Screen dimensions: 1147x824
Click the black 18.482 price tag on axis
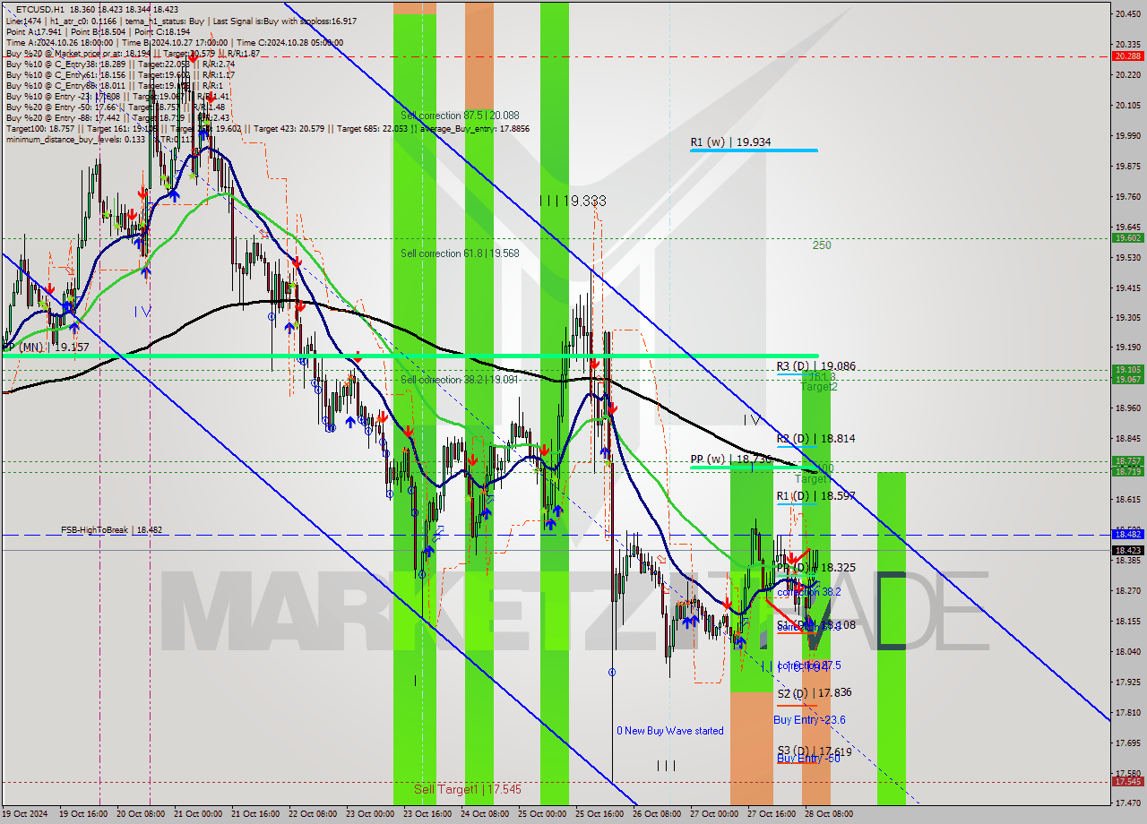[1127, 534]
